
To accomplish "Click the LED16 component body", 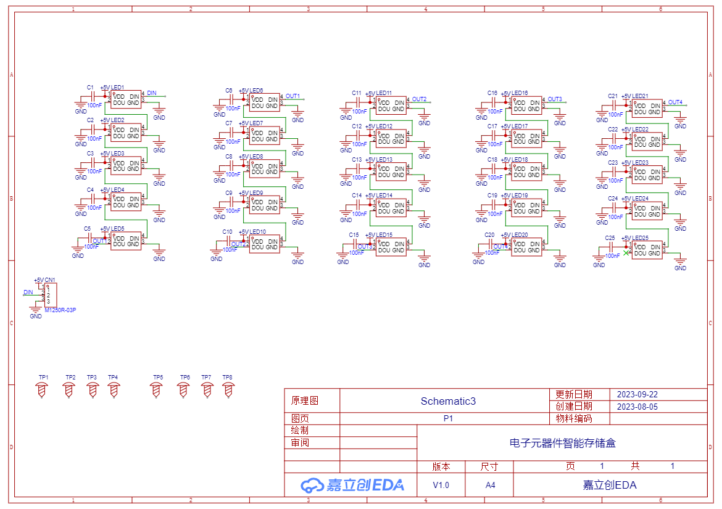I will (x=527, y=106).
